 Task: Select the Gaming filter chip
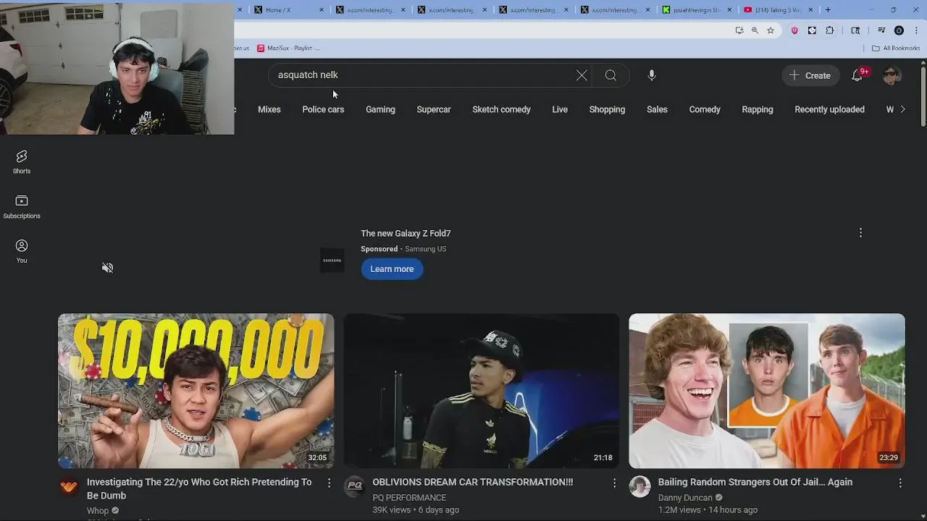pyautogui.click(x=380, y=109)
